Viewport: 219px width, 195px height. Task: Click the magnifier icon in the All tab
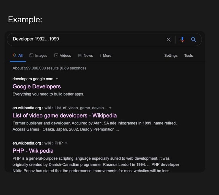(x=15, y=55)
